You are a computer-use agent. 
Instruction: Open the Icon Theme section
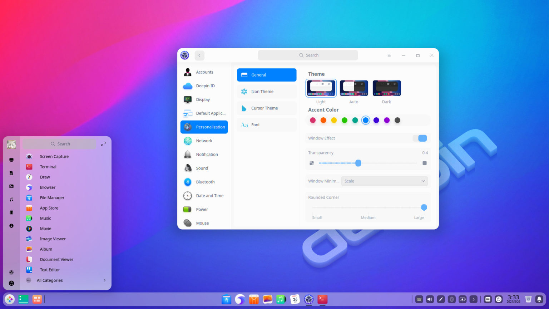click(x=266, y=91)
